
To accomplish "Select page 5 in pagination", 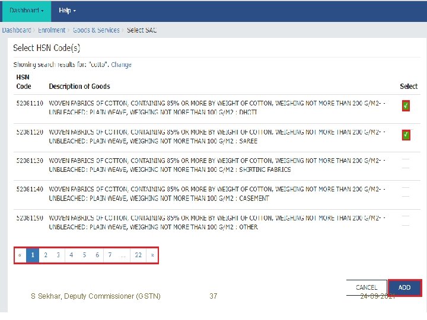I will tap(84, 255).
